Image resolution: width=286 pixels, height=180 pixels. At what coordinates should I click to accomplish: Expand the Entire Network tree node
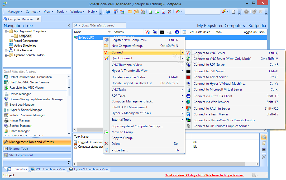point(6,51)
